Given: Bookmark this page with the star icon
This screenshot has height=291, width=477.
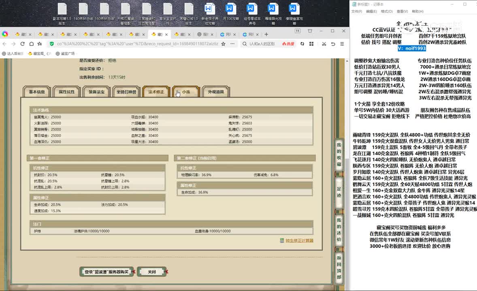Looking at the screenshot, I should click(x=223, y=44).
